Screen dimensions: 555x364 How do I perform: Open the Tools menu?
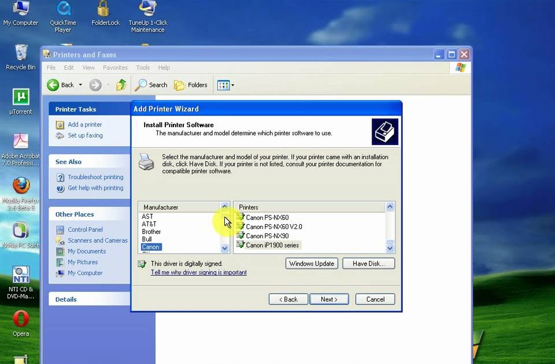click(x=143, y=68)
